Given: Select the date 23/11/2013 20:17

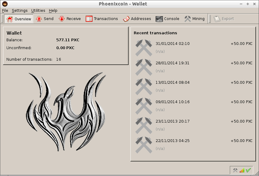Looking at the screenshot, I should [x=173, y=121].
